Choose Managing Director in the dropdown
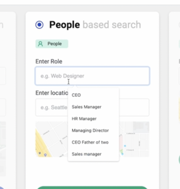This screenshot has height=189, width=180. (90, 131)
